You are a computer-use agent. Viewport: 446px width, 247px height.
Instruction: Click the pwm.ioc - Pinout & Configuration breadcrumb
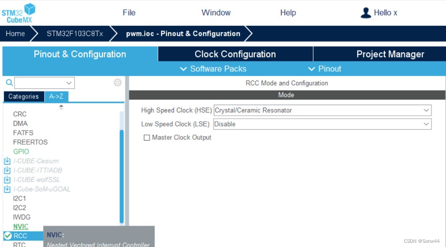point(183,34)
